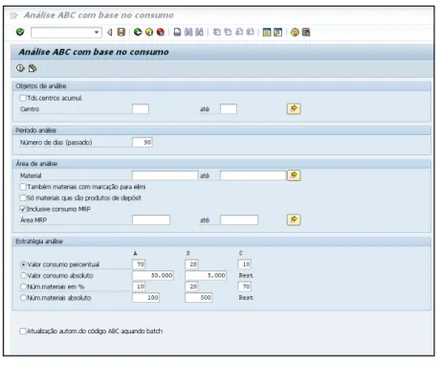Image resolution: width=439 pixels, height=368 pixels.
Task: Click the Find binoculars icon
Action: (188, 32)
